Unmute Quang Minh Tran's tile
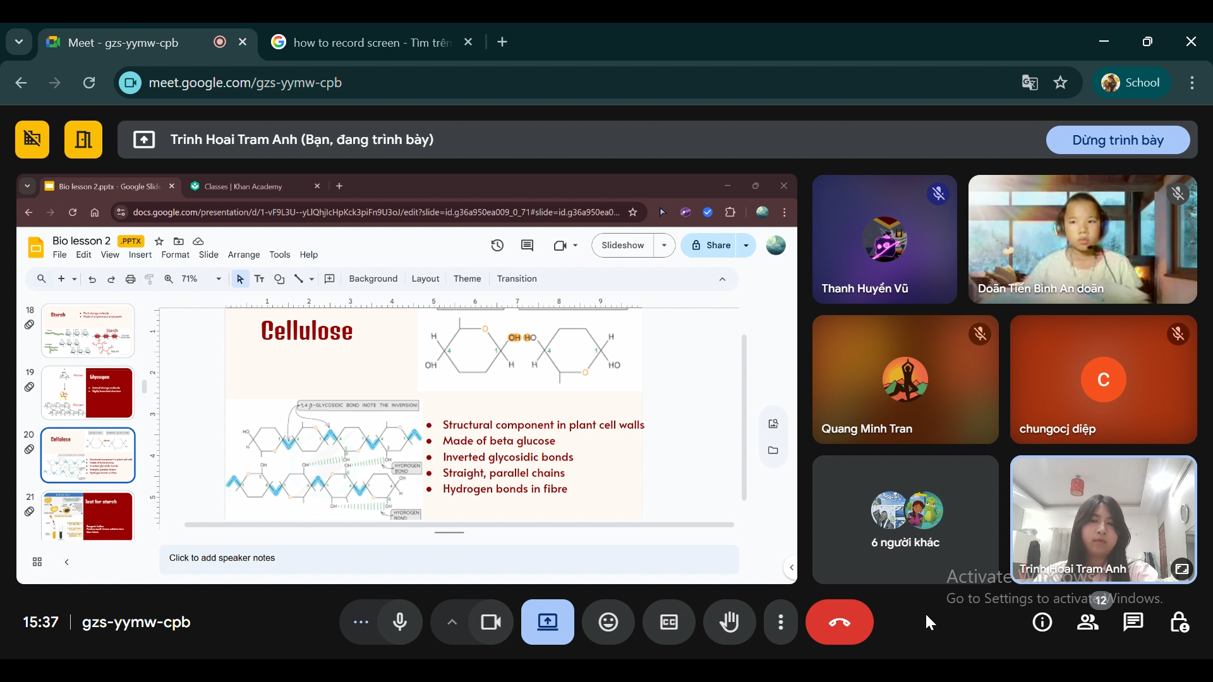Viewport: 1213px width, 682px height. click(x=979, y=334)
